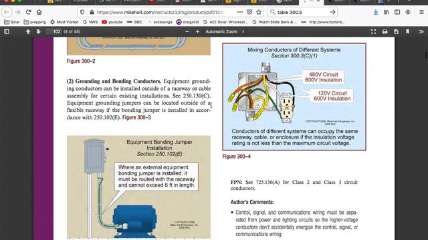Submit the search with the arrow button
The image size is (428, 240).
coord(332,12)
